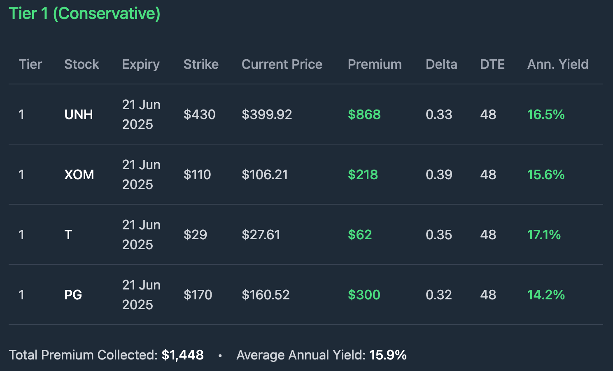Click the Strike column header

201,64
